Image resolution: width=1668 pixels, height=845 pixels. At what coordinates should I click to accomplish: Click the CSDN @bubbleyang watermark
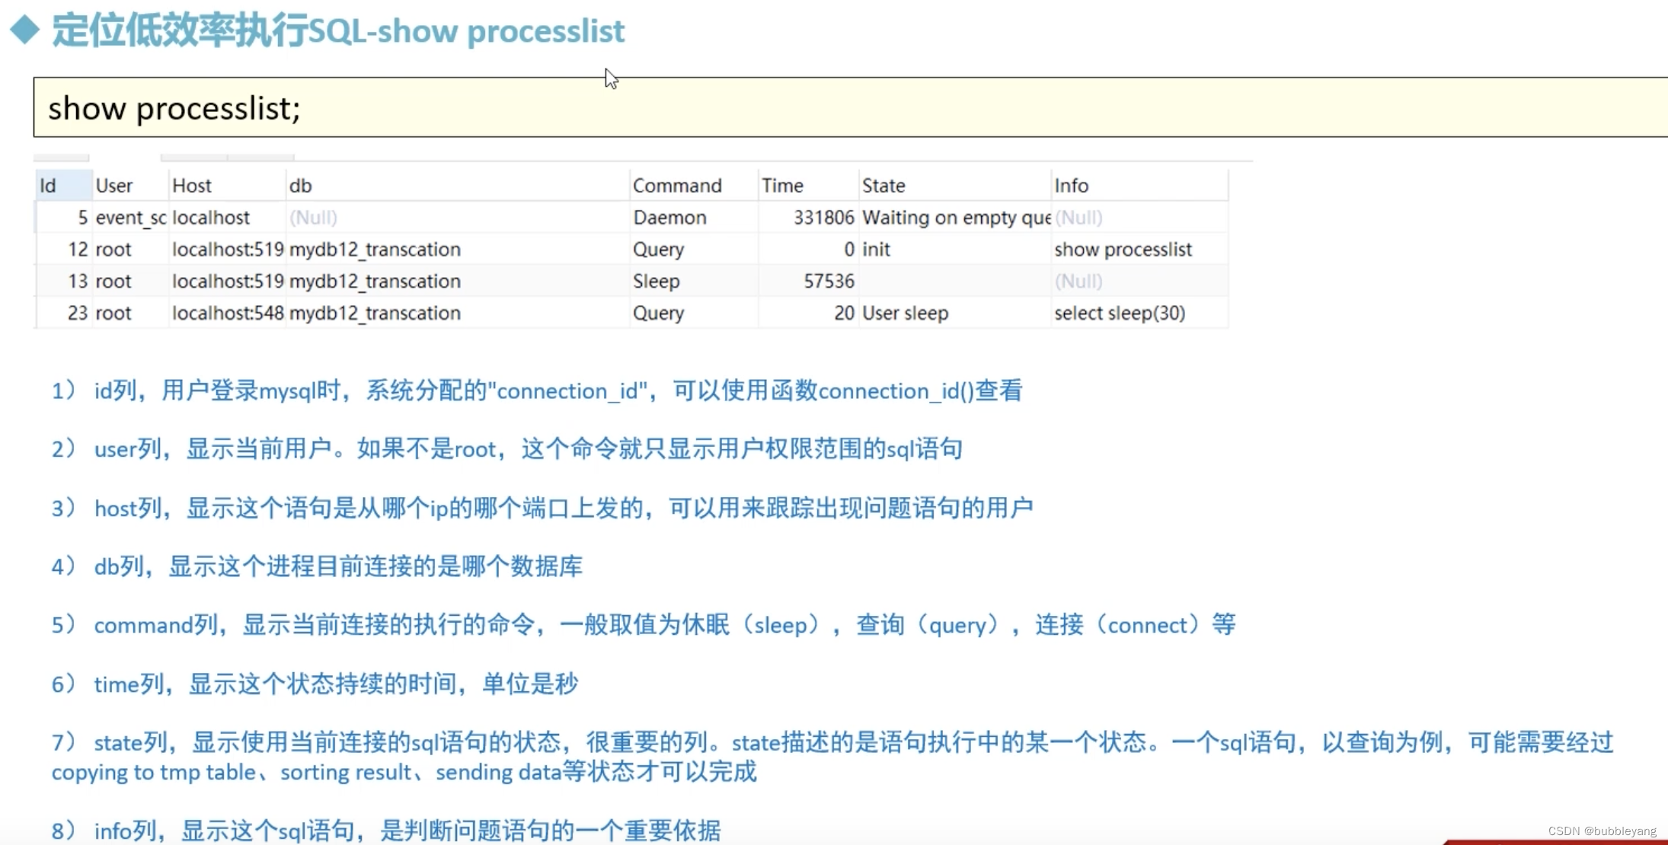(x=1602, y=831)
